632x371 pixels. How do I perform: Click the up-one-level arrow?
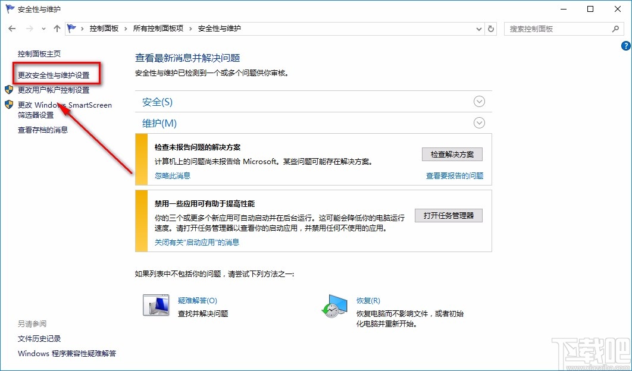(x=57, y=28)
